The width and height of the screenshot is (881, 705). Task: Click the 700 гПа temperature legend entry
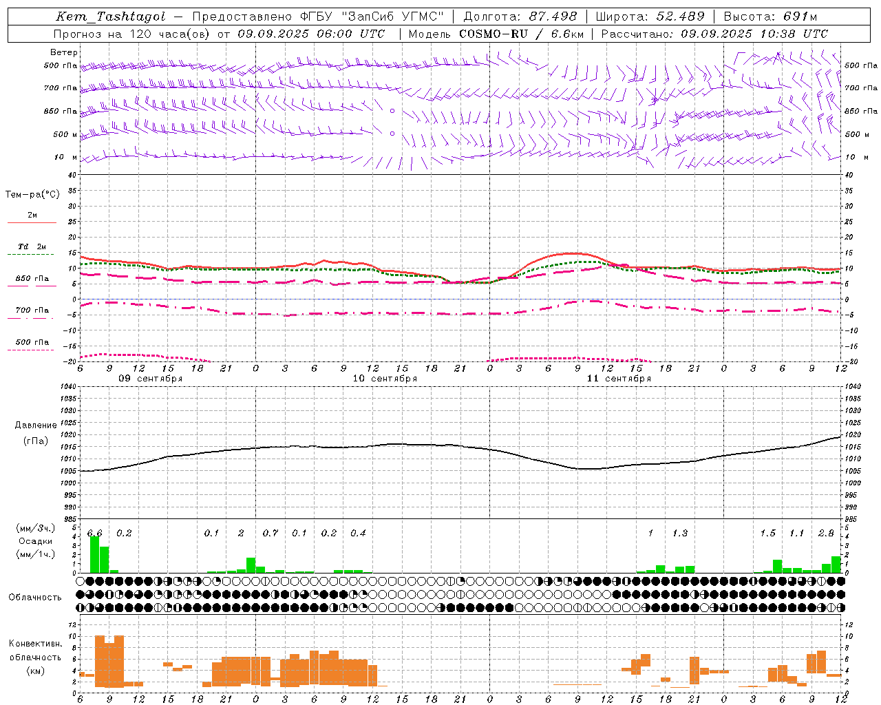(32, 310)
